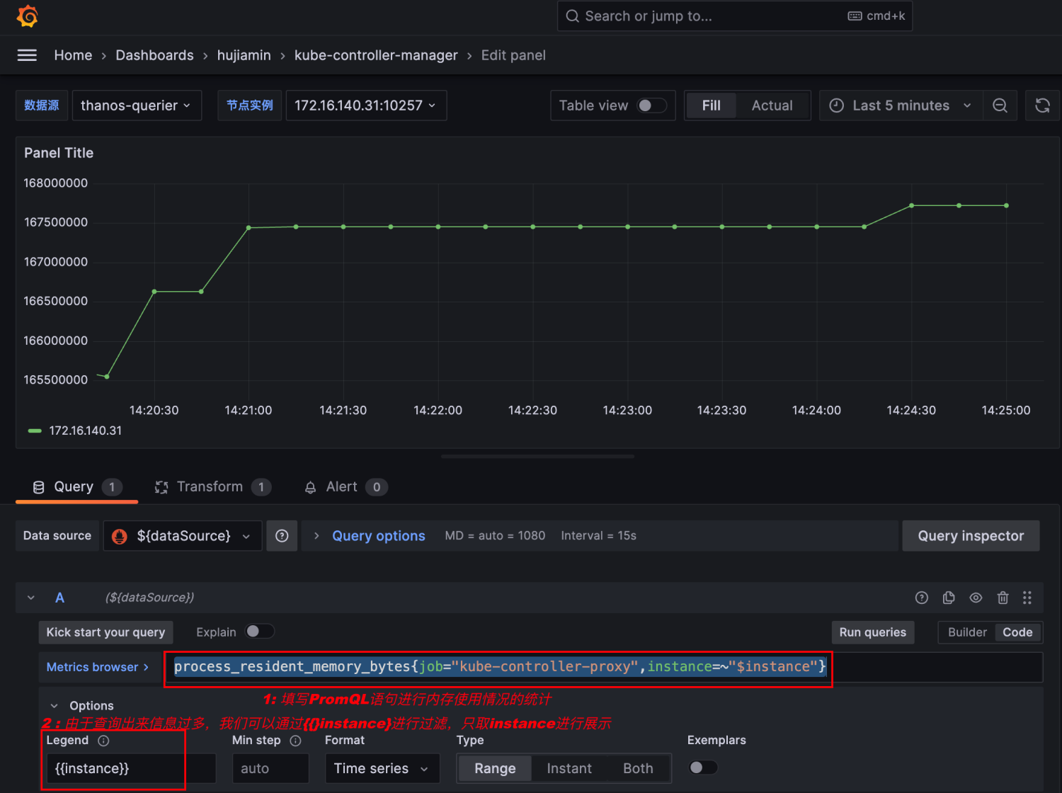
Task: Click the Legend info icon
Action: coord(103,741)
